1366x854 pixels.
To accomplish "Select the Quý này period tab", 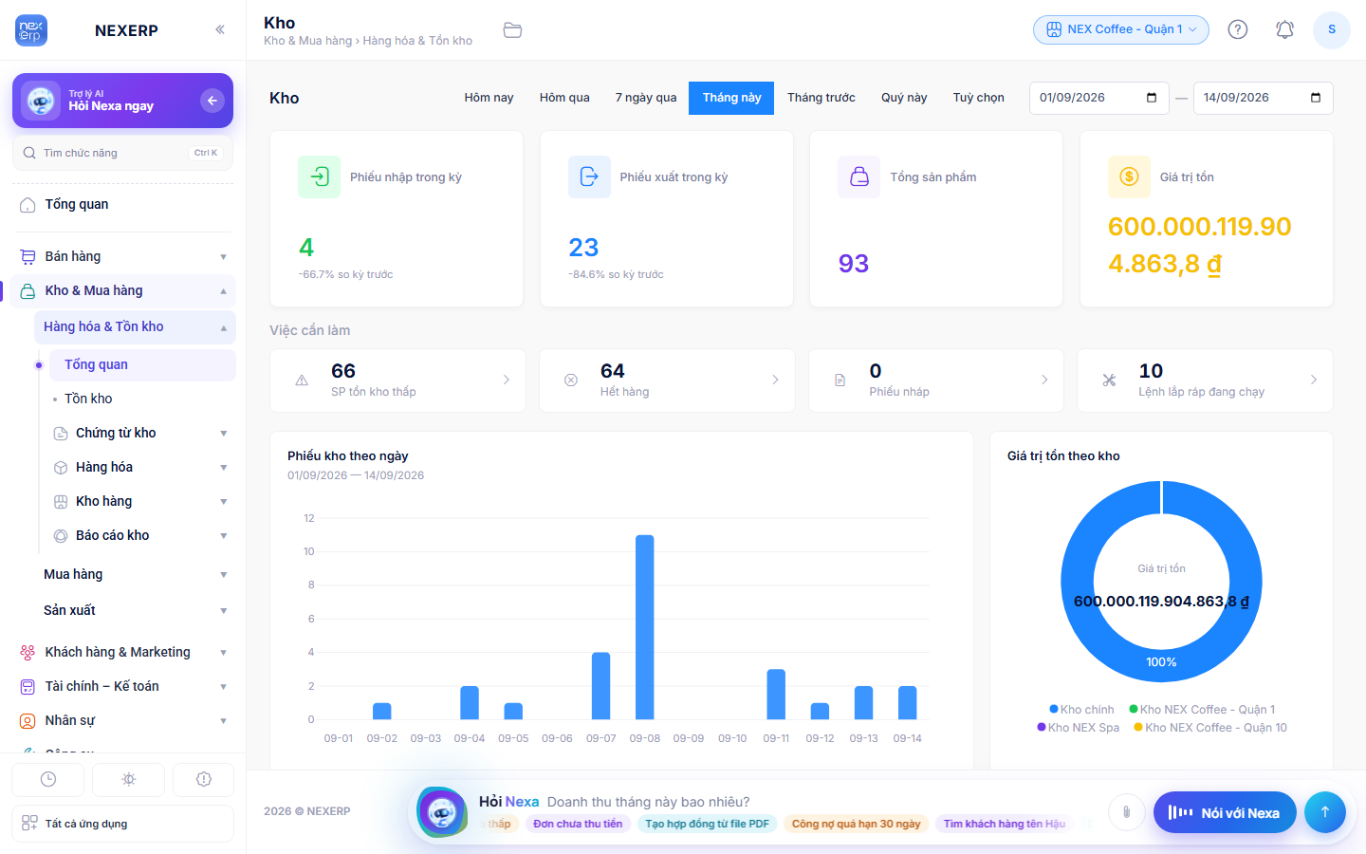I will coord(904,98).
